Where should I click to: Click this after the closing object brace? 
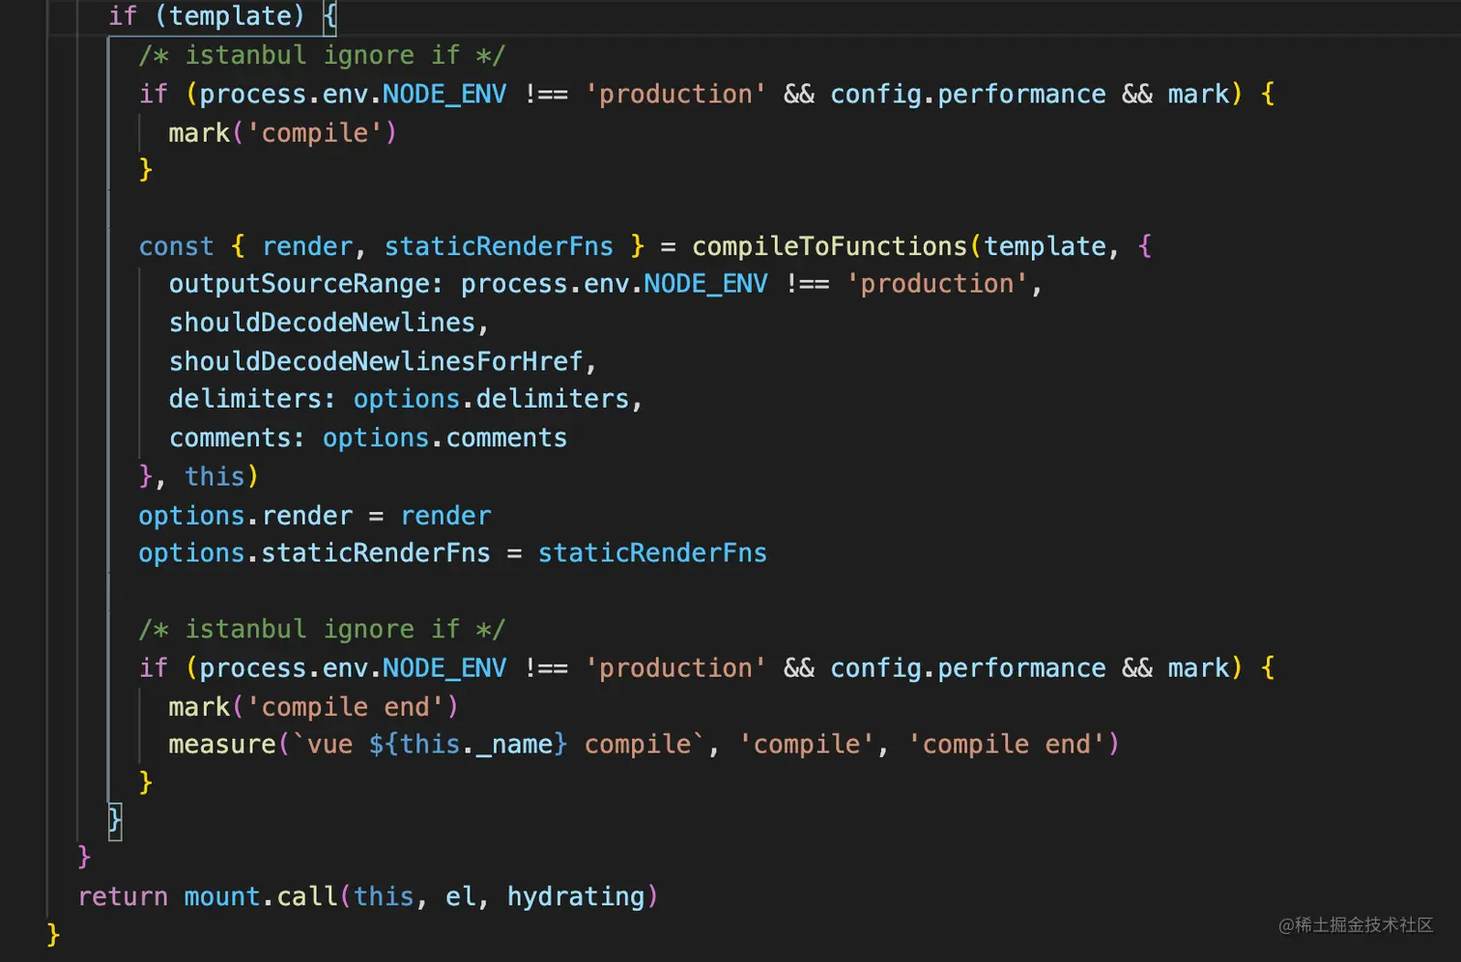[x=215, y=477]
